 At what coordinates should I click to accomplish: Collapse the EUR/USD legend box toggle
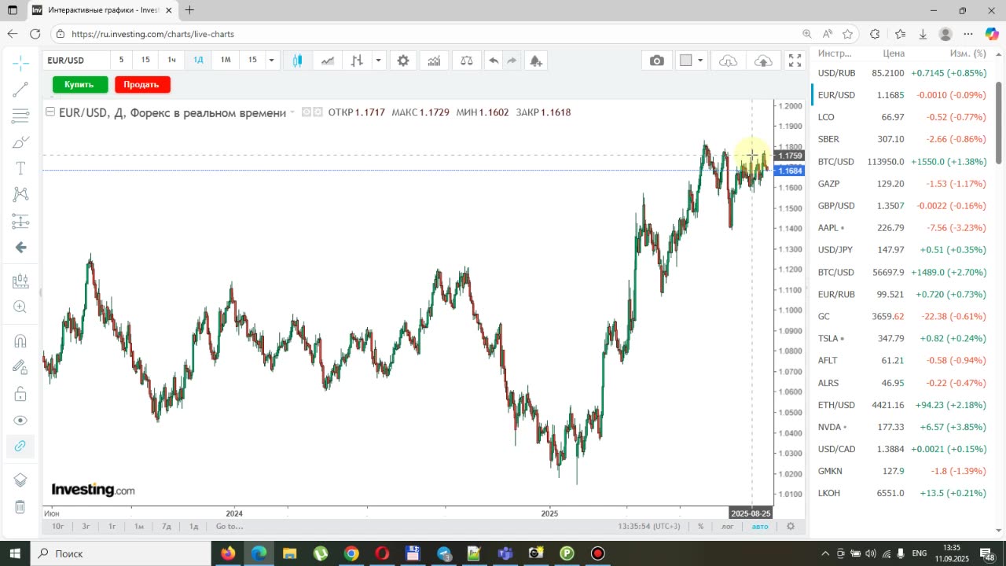pos(51,112)
